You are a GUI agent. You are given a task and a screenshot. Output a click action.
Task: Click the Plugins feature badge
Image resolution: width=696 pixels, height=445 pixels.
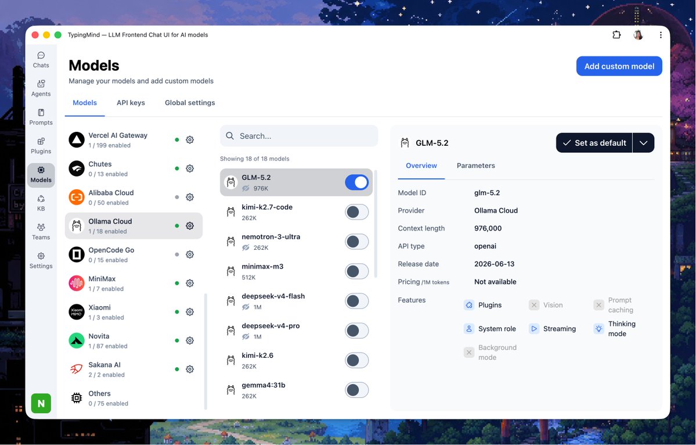coord(483,305)
